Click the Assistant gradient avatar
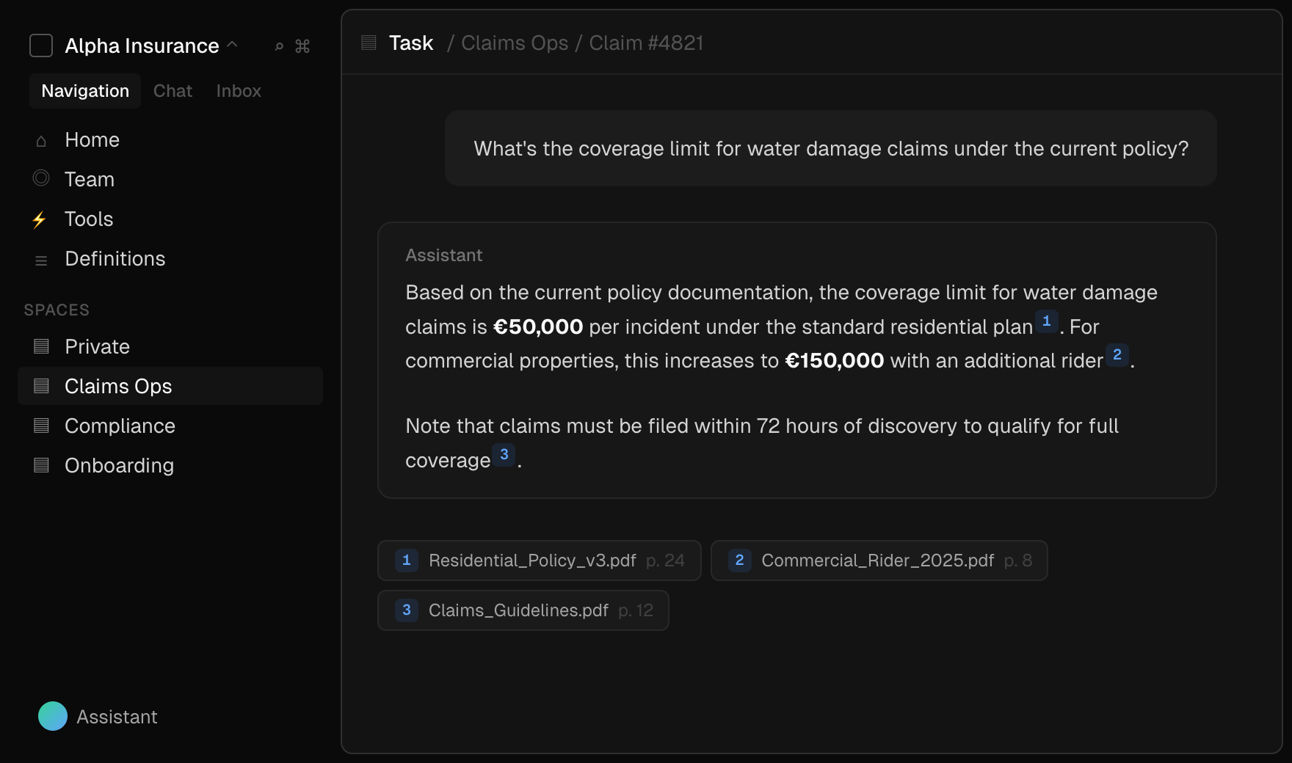 tap(53, 716)
